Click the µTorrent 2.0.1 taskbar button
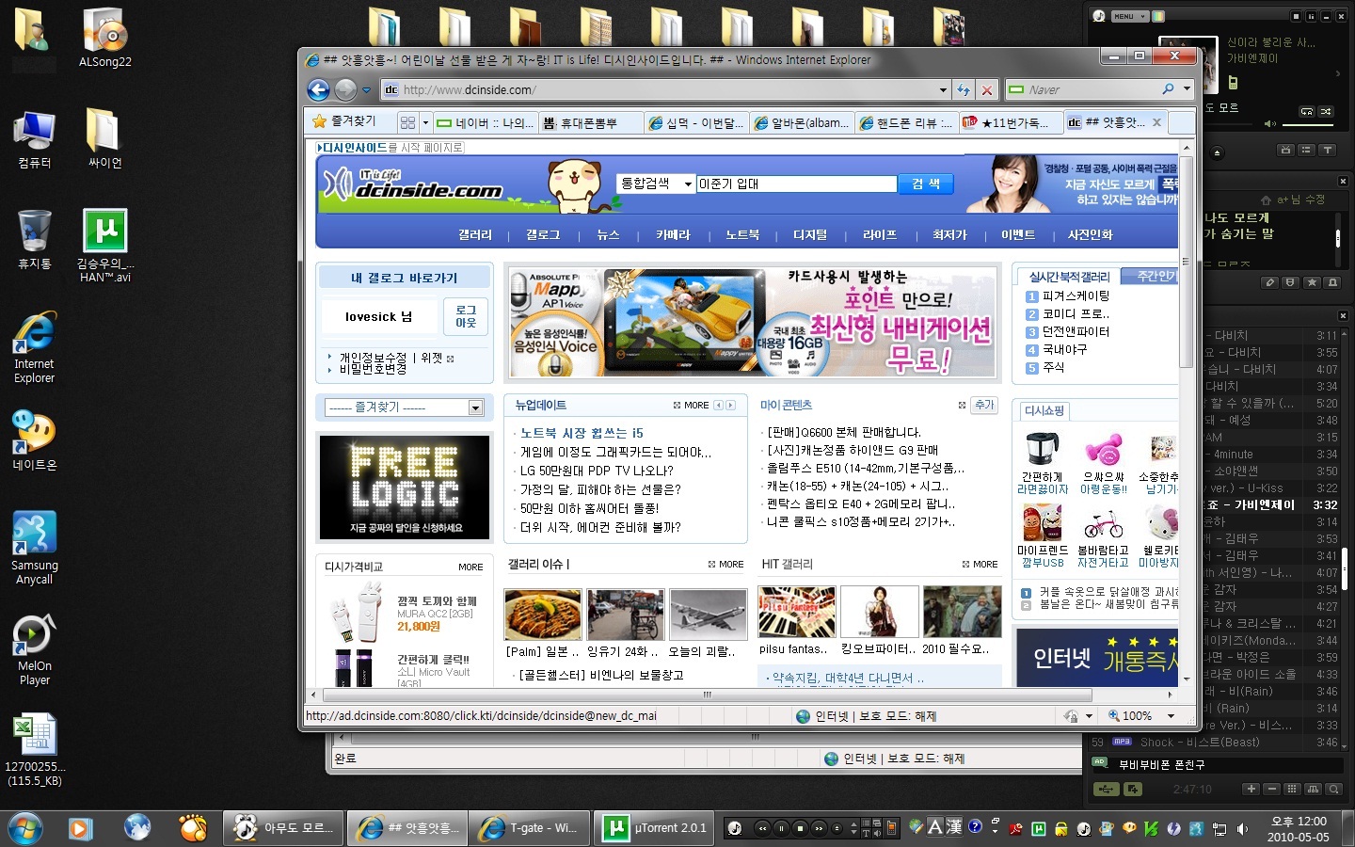The height and width of the screenshot is (847, 1355). coord(656,828)
